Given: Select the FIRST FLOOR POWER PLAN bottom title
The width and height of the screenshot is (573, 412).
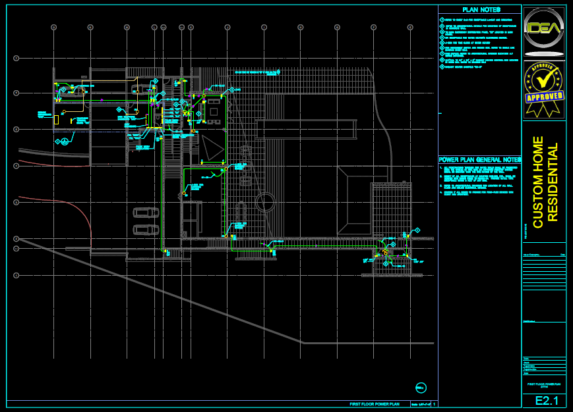Looking at the screenshot, I should (375, 403).
